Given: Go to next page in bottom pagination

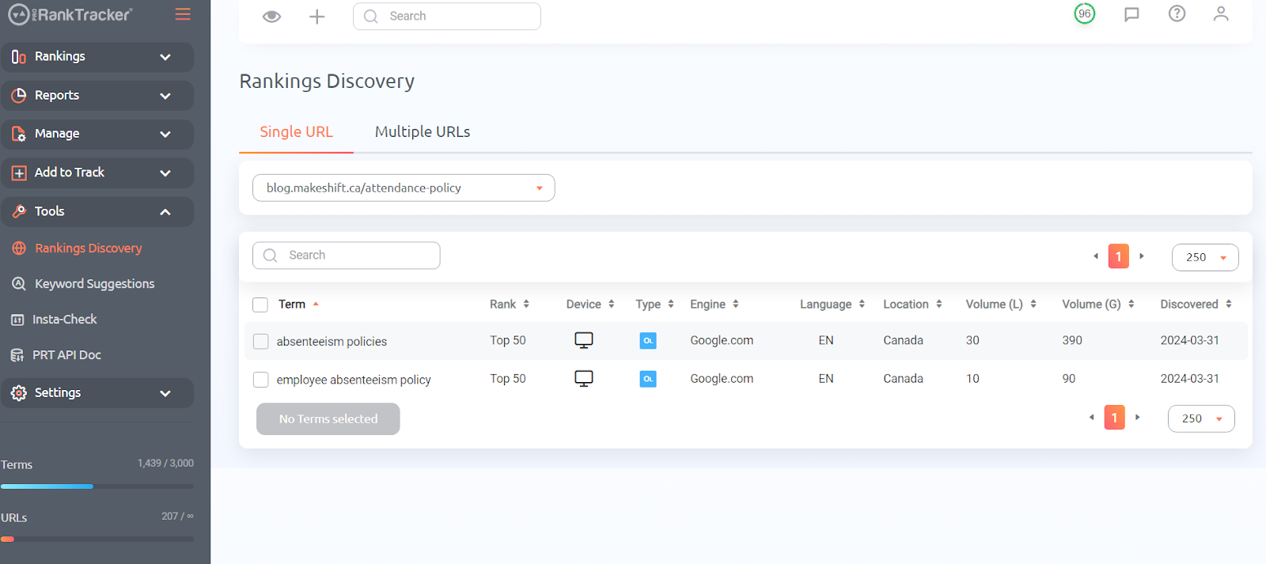Looking at the screenshot, I should click(1138, 418).
